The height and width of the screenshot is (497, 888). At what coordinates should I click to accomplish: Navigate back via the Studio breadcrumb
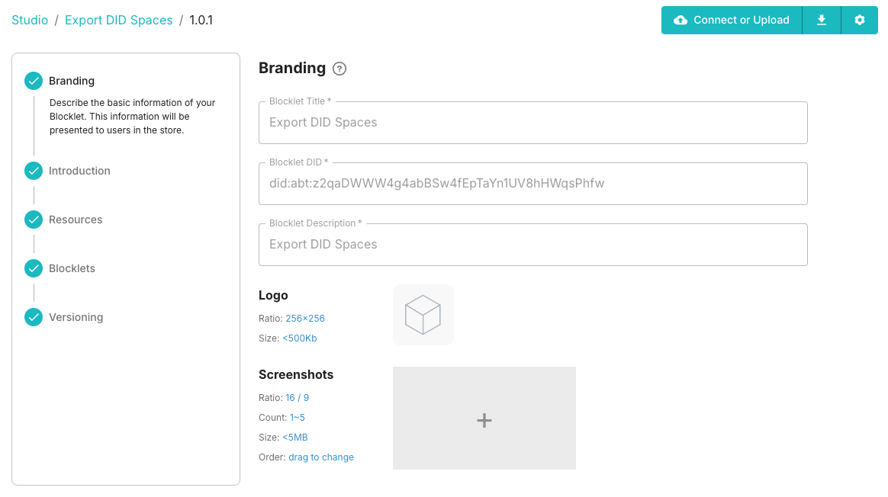30,20
